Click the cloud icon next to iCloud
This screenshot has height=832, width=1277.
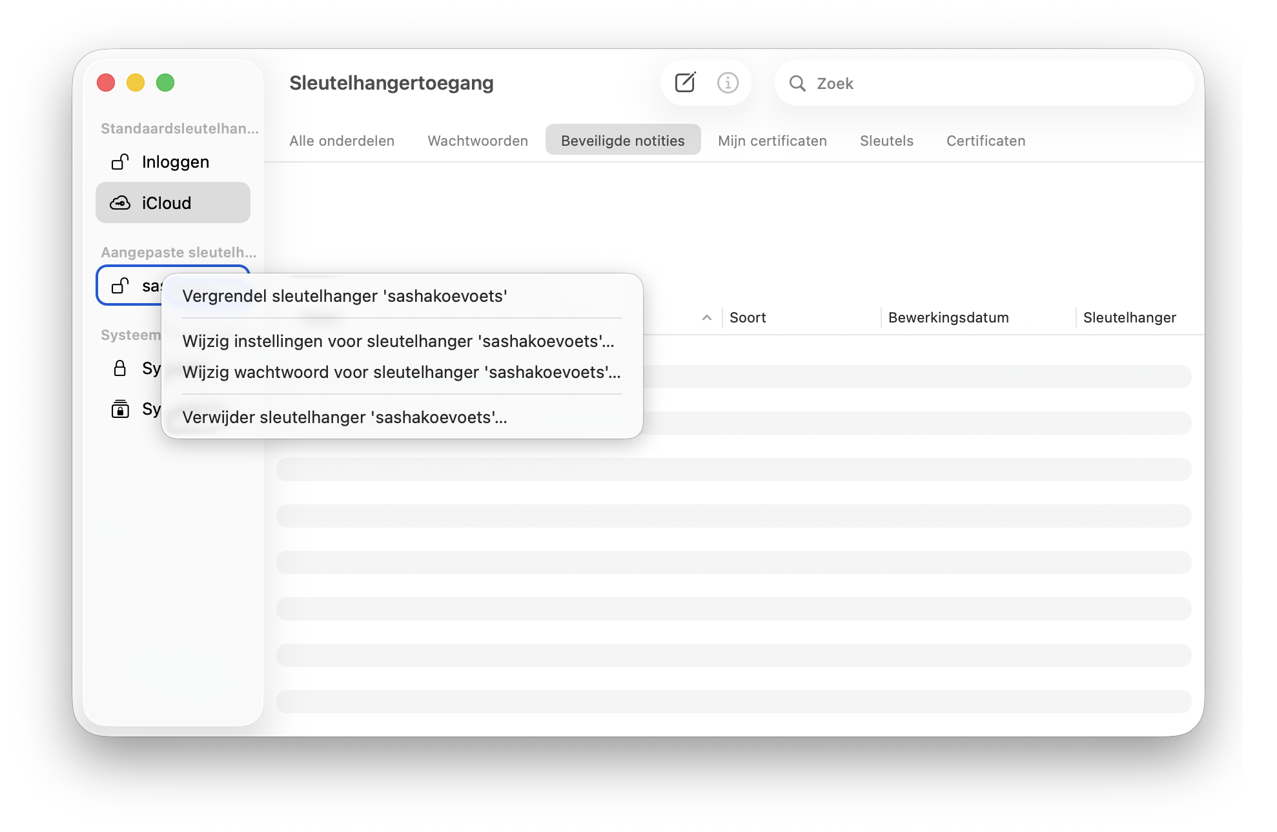120,203
